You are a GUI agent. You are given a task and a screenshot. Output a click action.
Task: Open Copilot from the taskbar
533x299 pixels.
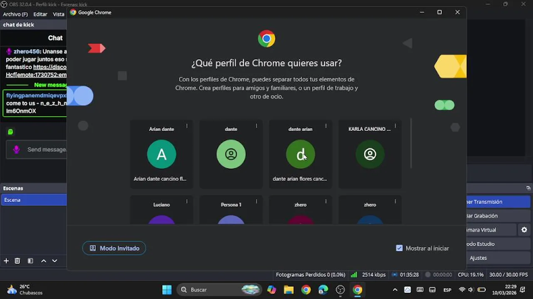tap(271, 289)
